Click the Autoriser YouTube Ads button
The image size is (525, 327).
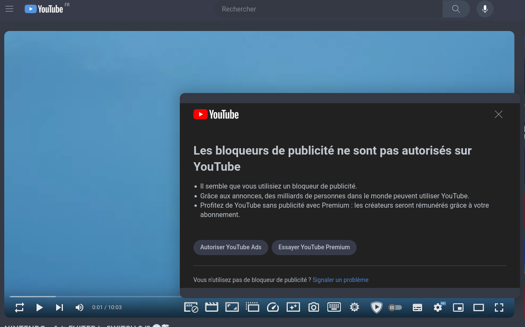[230, 247]
